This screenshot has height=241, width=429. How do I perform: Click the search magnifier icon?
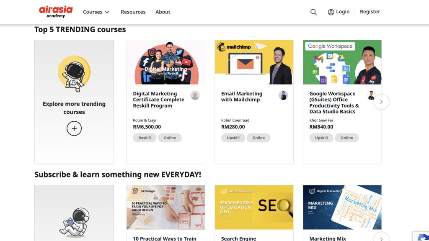click(x=313, y=12)
